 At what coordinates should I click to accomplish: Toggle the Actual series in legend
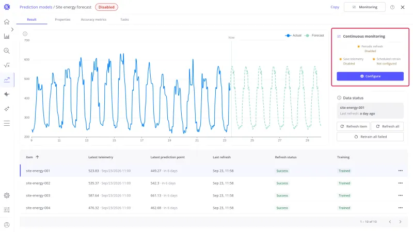293,35
